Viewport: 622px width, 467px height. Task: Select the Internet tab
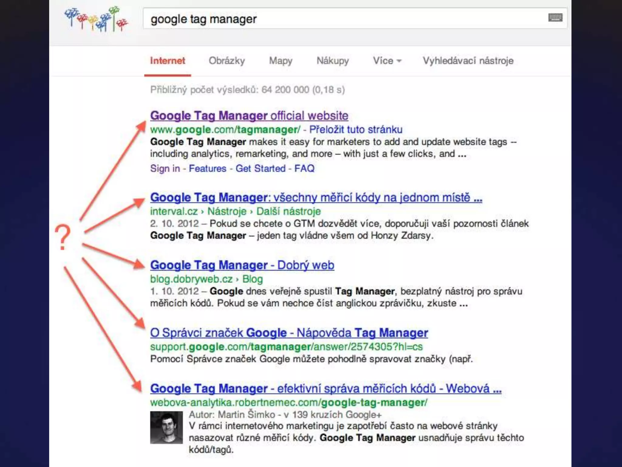click(x=168, y=61)
